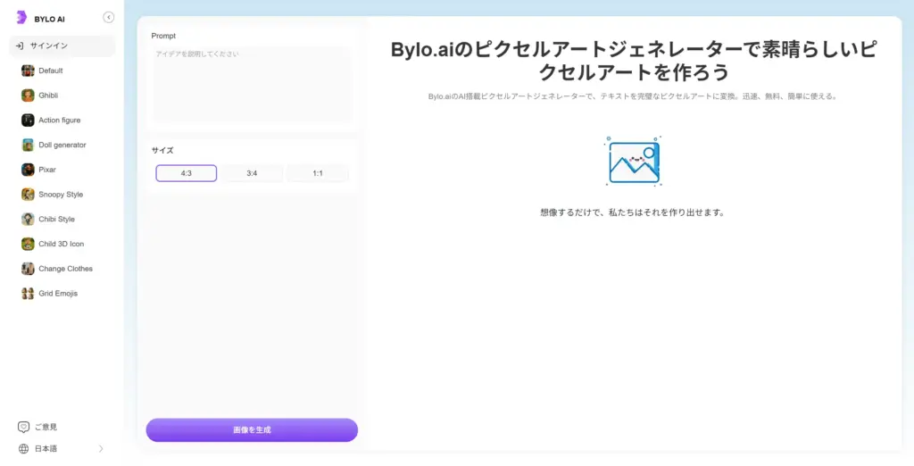914x466 pixels.
Task: Select the Change Clothes icon
Action: point(28,269)
